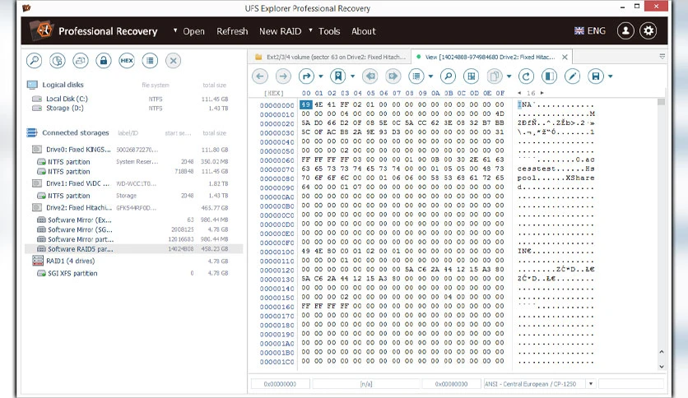Viewport: 688px width, 398px height.
Task: Click the RAID assembly drives icon
Action: (81, 61)
